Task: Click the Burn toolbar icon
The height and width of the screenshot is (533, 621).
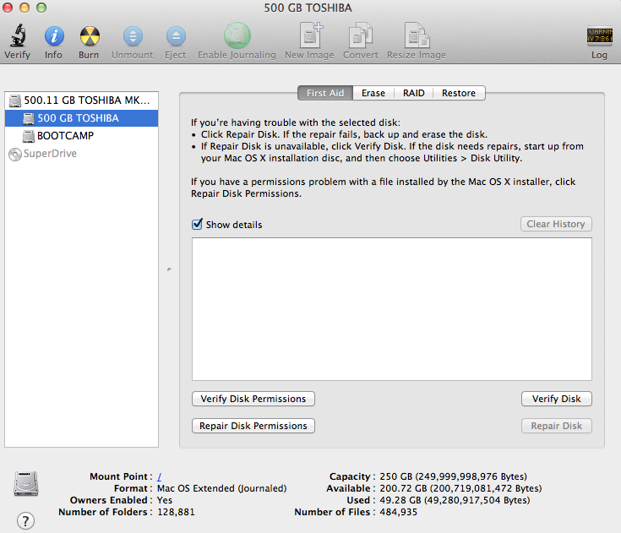Action: pyautogui.click(x=90, y=36)
